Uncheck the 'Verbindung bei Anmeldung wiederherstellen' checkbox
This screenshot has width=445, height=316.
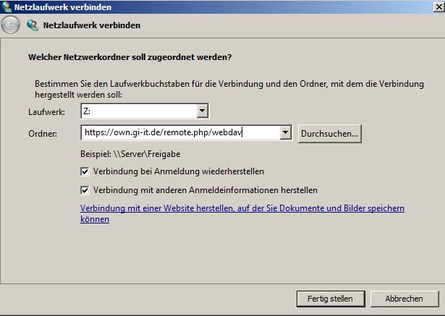pyautogui.click(x=85, y=172)
